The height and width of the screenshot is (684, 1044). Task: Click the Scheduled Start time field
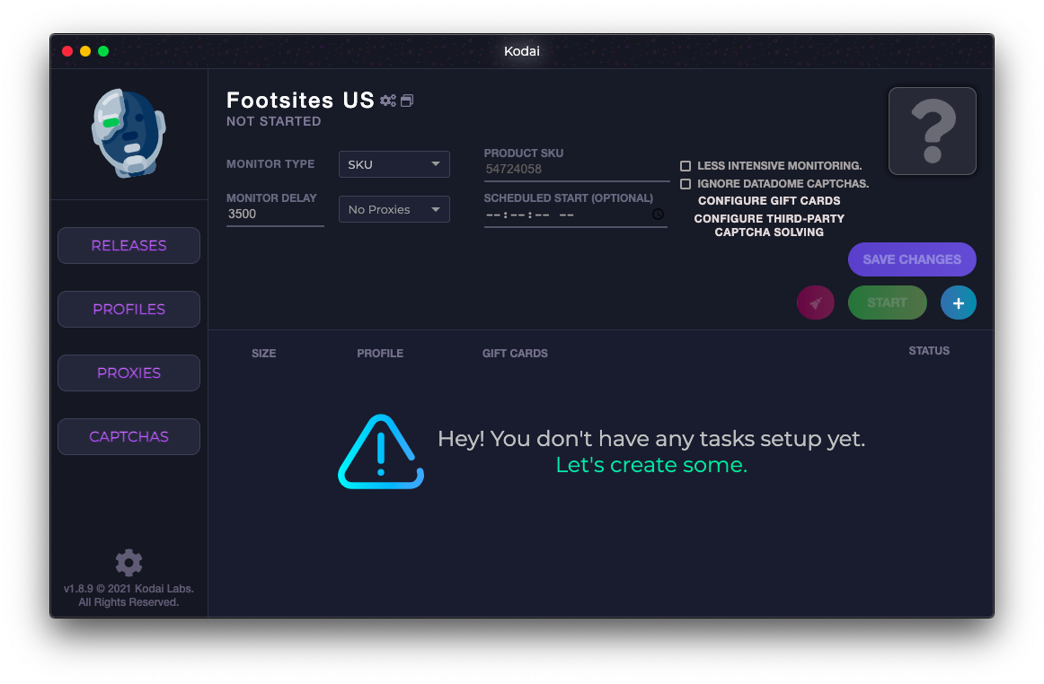575,215
